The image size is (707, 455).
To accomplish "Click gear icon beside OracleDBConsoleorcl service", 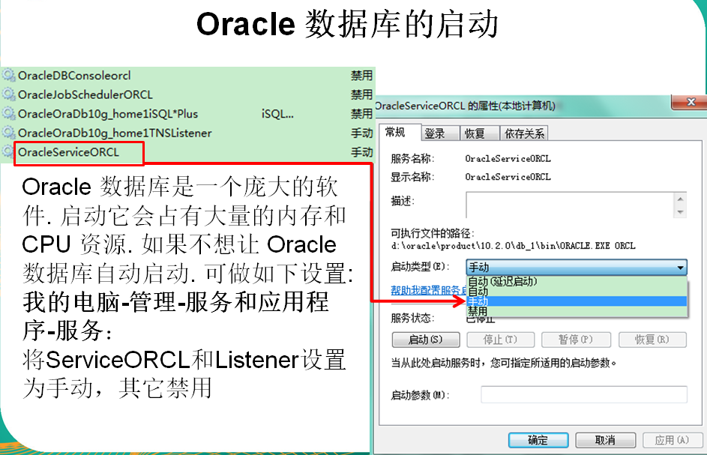I will point(9,75).
